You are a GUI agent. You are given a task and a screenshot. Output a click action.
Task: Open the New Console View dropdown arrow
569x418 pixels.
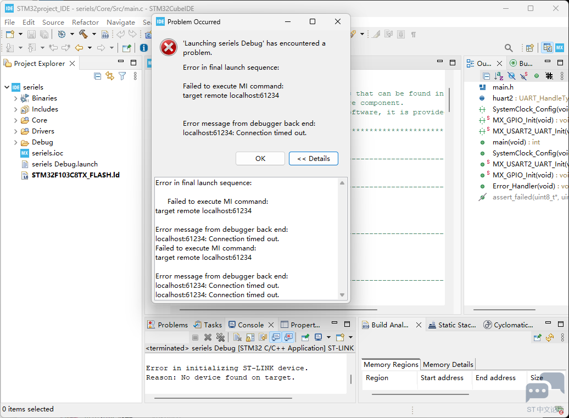click(350, 337)
